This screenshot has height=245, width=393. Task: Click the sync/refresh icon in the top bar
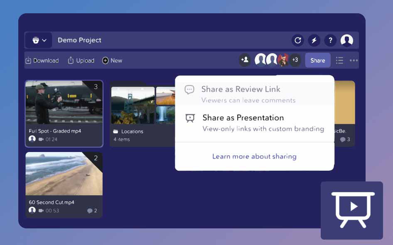[x=297, y=40]
